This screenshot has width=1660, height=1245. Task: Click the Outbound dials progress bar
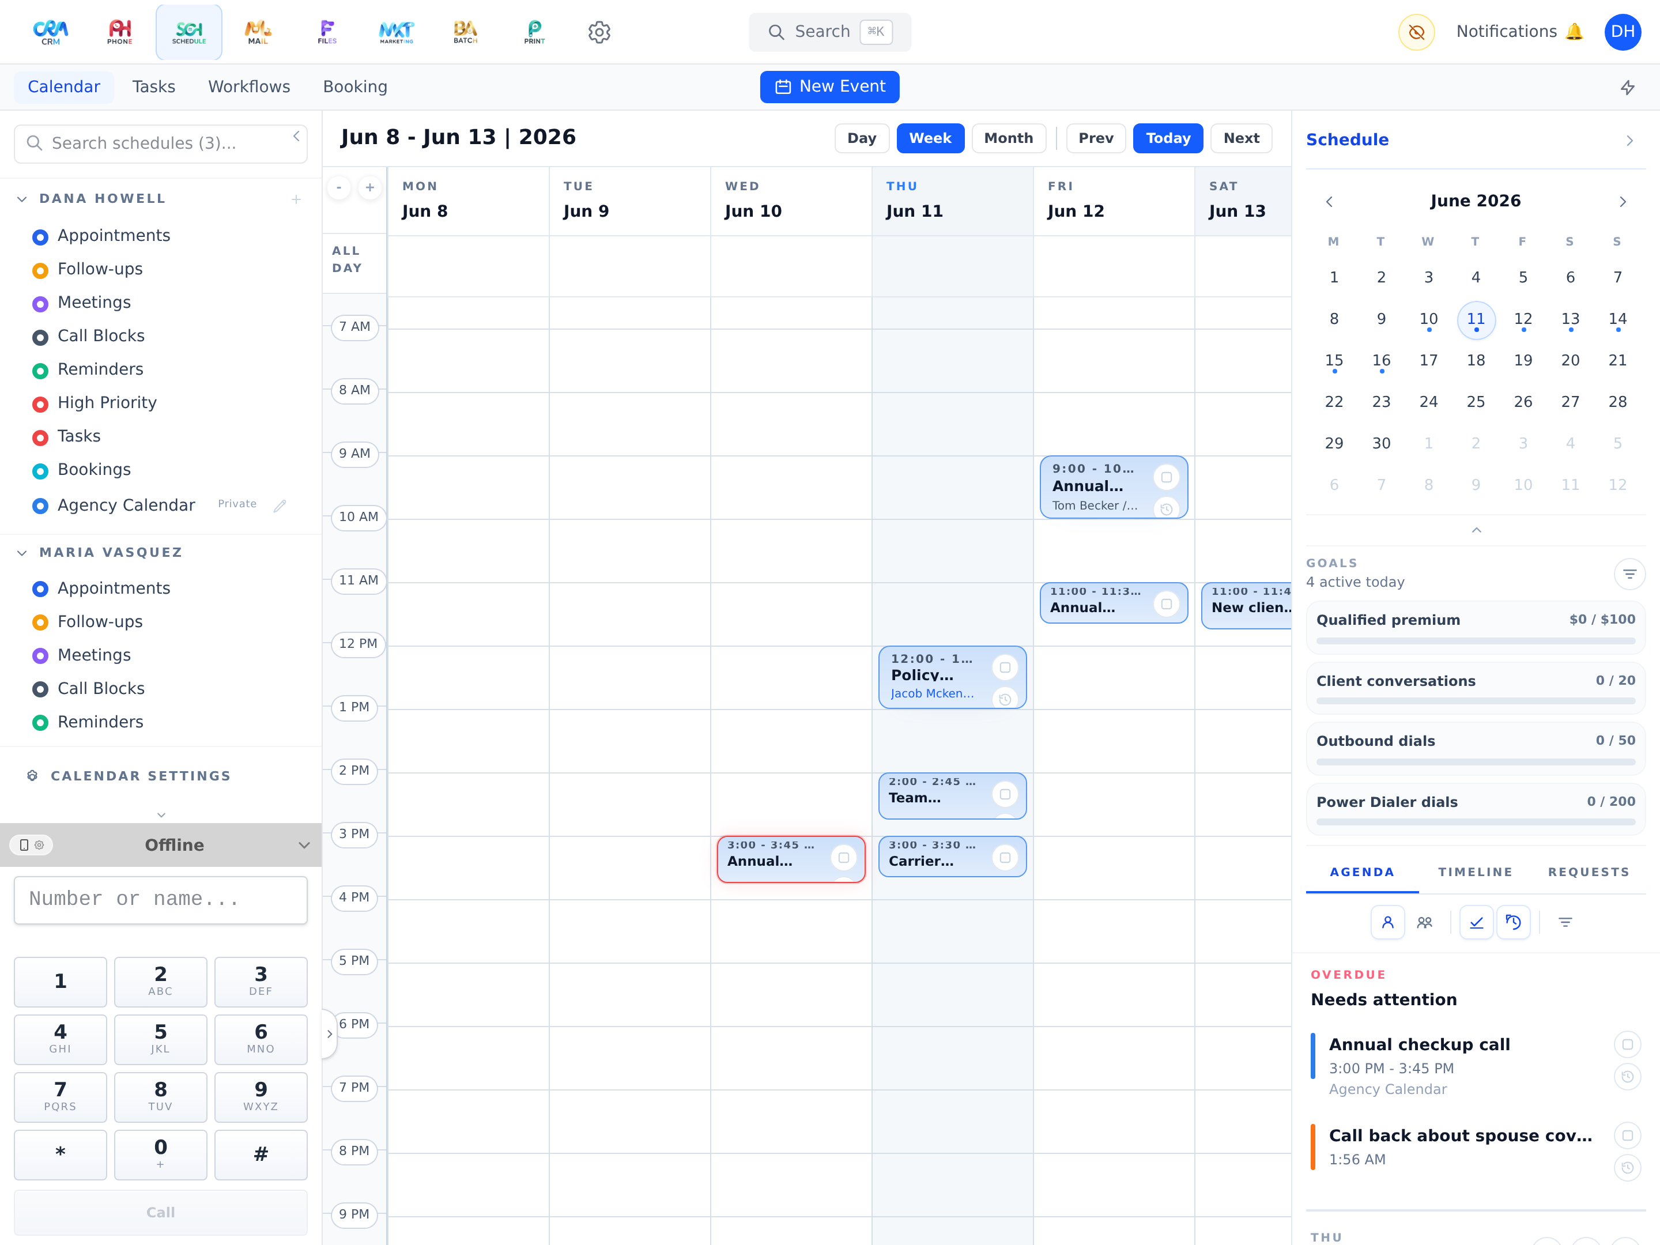(x=1476, y=762)
